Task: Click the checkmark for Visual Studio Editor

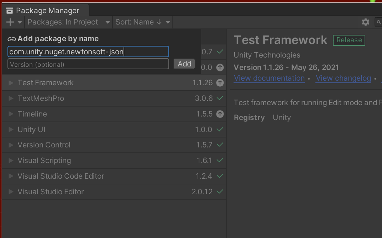Action: click(220, 191)
